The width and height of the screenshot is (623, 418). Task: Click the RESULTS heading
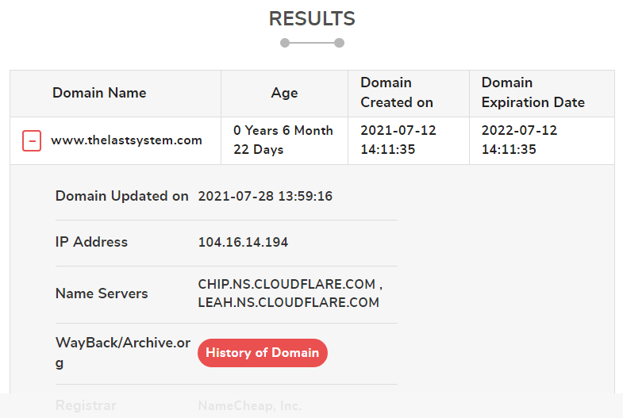[312, 19]
